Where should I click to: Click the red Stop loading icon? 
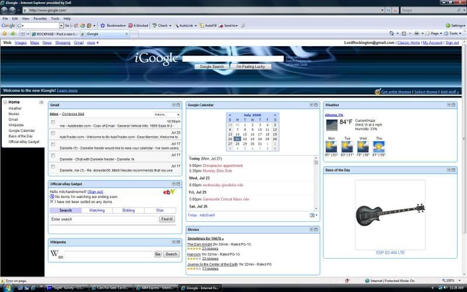(x=395, y=10)
